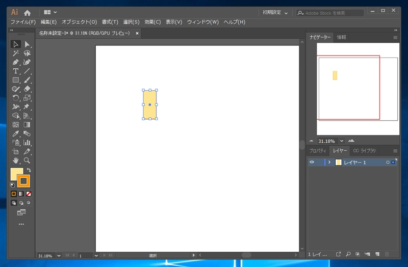Select the Curvature tool
Viewport: 408px width, 267px height.
(x=27, y=62)
